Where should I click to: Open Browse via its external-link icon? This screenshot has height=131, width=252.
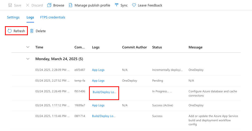(49, 5)
